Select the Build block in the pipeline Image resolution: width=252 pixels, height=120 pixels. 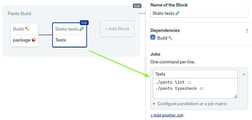[x=24, y=35]
